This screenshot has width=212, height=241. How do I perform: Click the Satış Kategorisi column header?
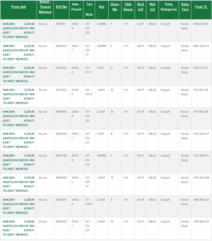point(169,7)
